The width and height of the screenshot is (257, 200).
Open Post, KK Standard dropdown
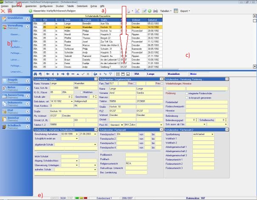[122, 125]
